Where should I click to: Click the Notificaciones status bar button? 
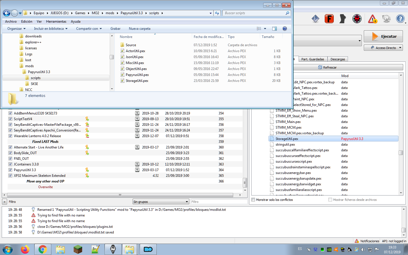(367, 241)
